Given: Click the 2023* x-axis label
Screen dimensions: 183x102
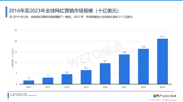Looking at the screenshot, I should [x=162, y=87].
